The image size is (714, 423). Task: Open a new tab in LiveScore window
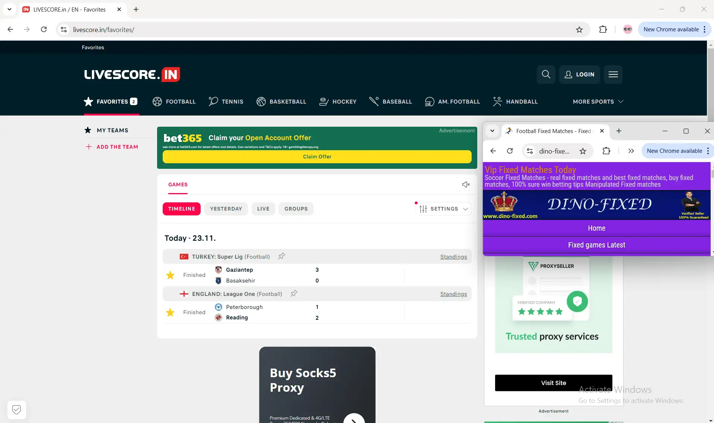136,9
